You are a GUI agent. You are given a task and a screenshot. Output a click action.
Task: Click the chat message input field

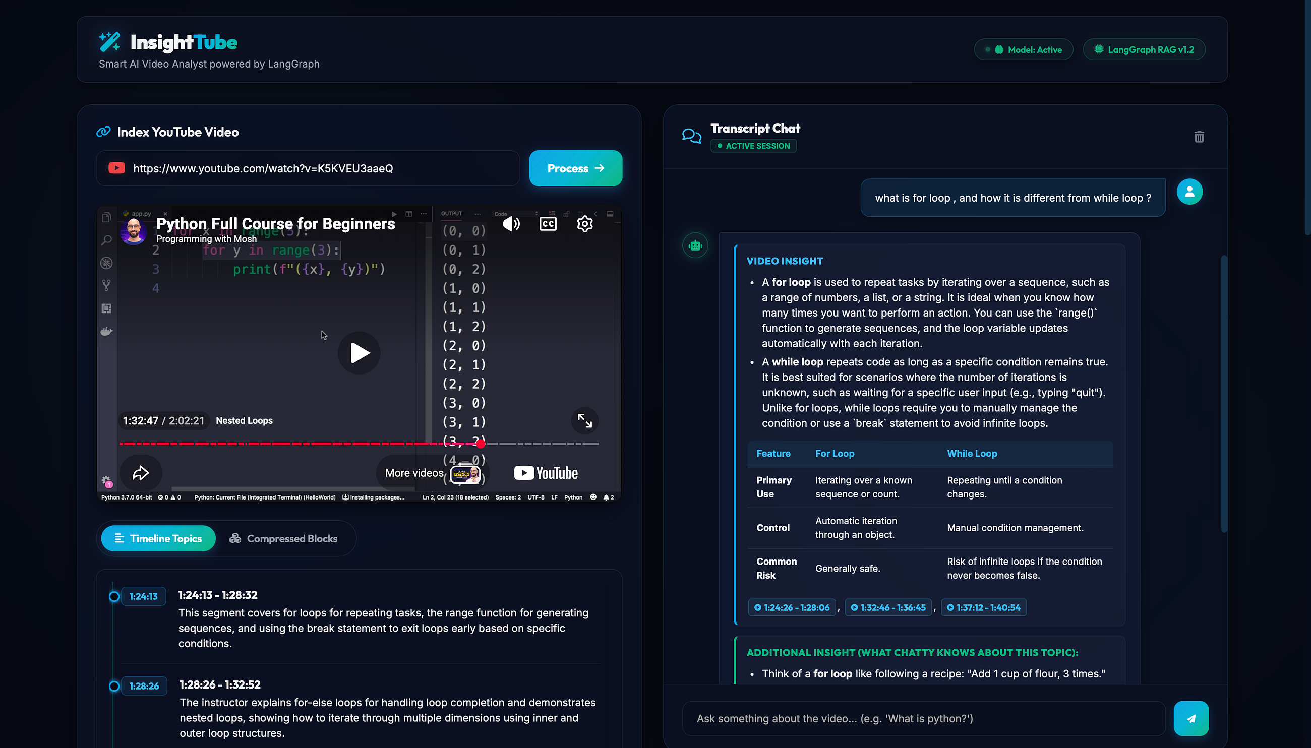tap(924, 718)
